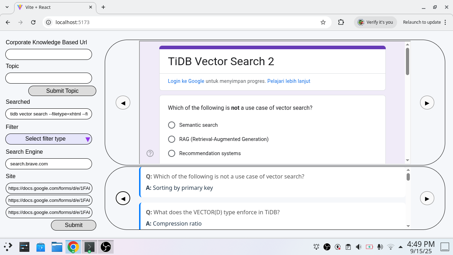Go back in browser history
This screenshot has width=453, height=255.
(8, 22)
